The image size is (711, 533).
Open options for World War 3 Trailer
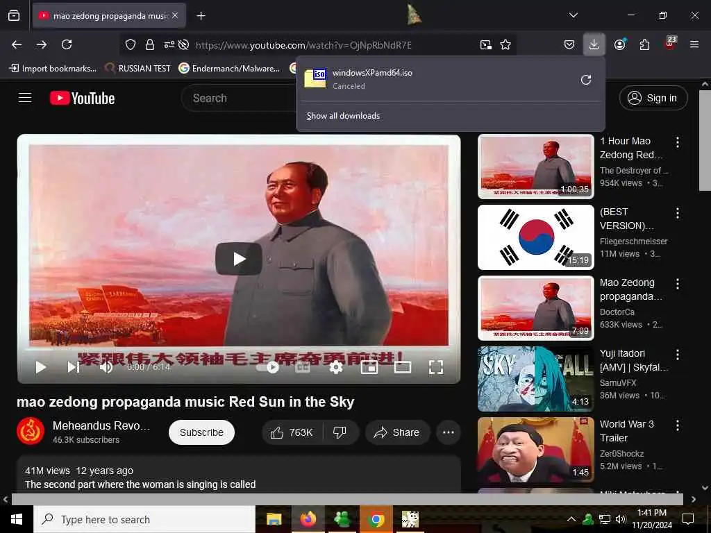(678, 425)
